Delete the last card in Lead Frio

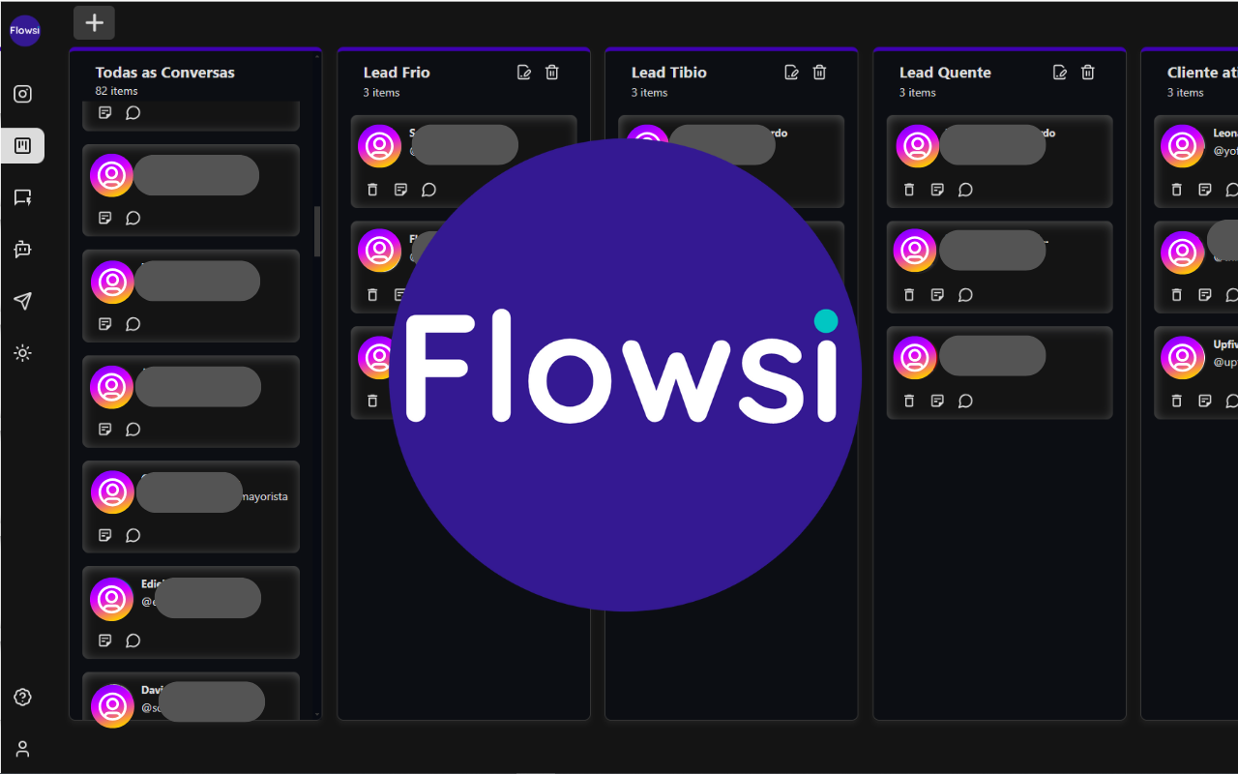pyautogui.click(x=372, y=401)
